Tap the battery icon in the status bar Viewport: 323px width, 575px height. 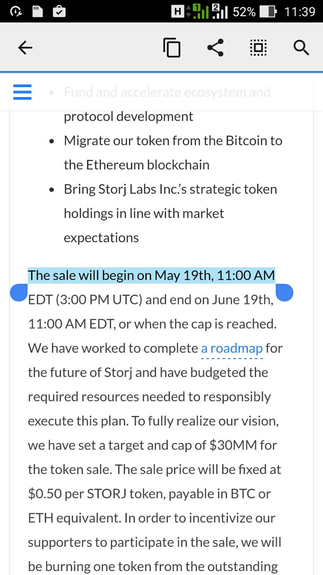pos(268,11)
